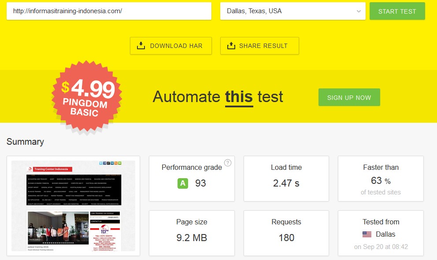This screenshot has height=260, width=437.
Task: Click the Performance grade help icon
Action: click(228, 163)
